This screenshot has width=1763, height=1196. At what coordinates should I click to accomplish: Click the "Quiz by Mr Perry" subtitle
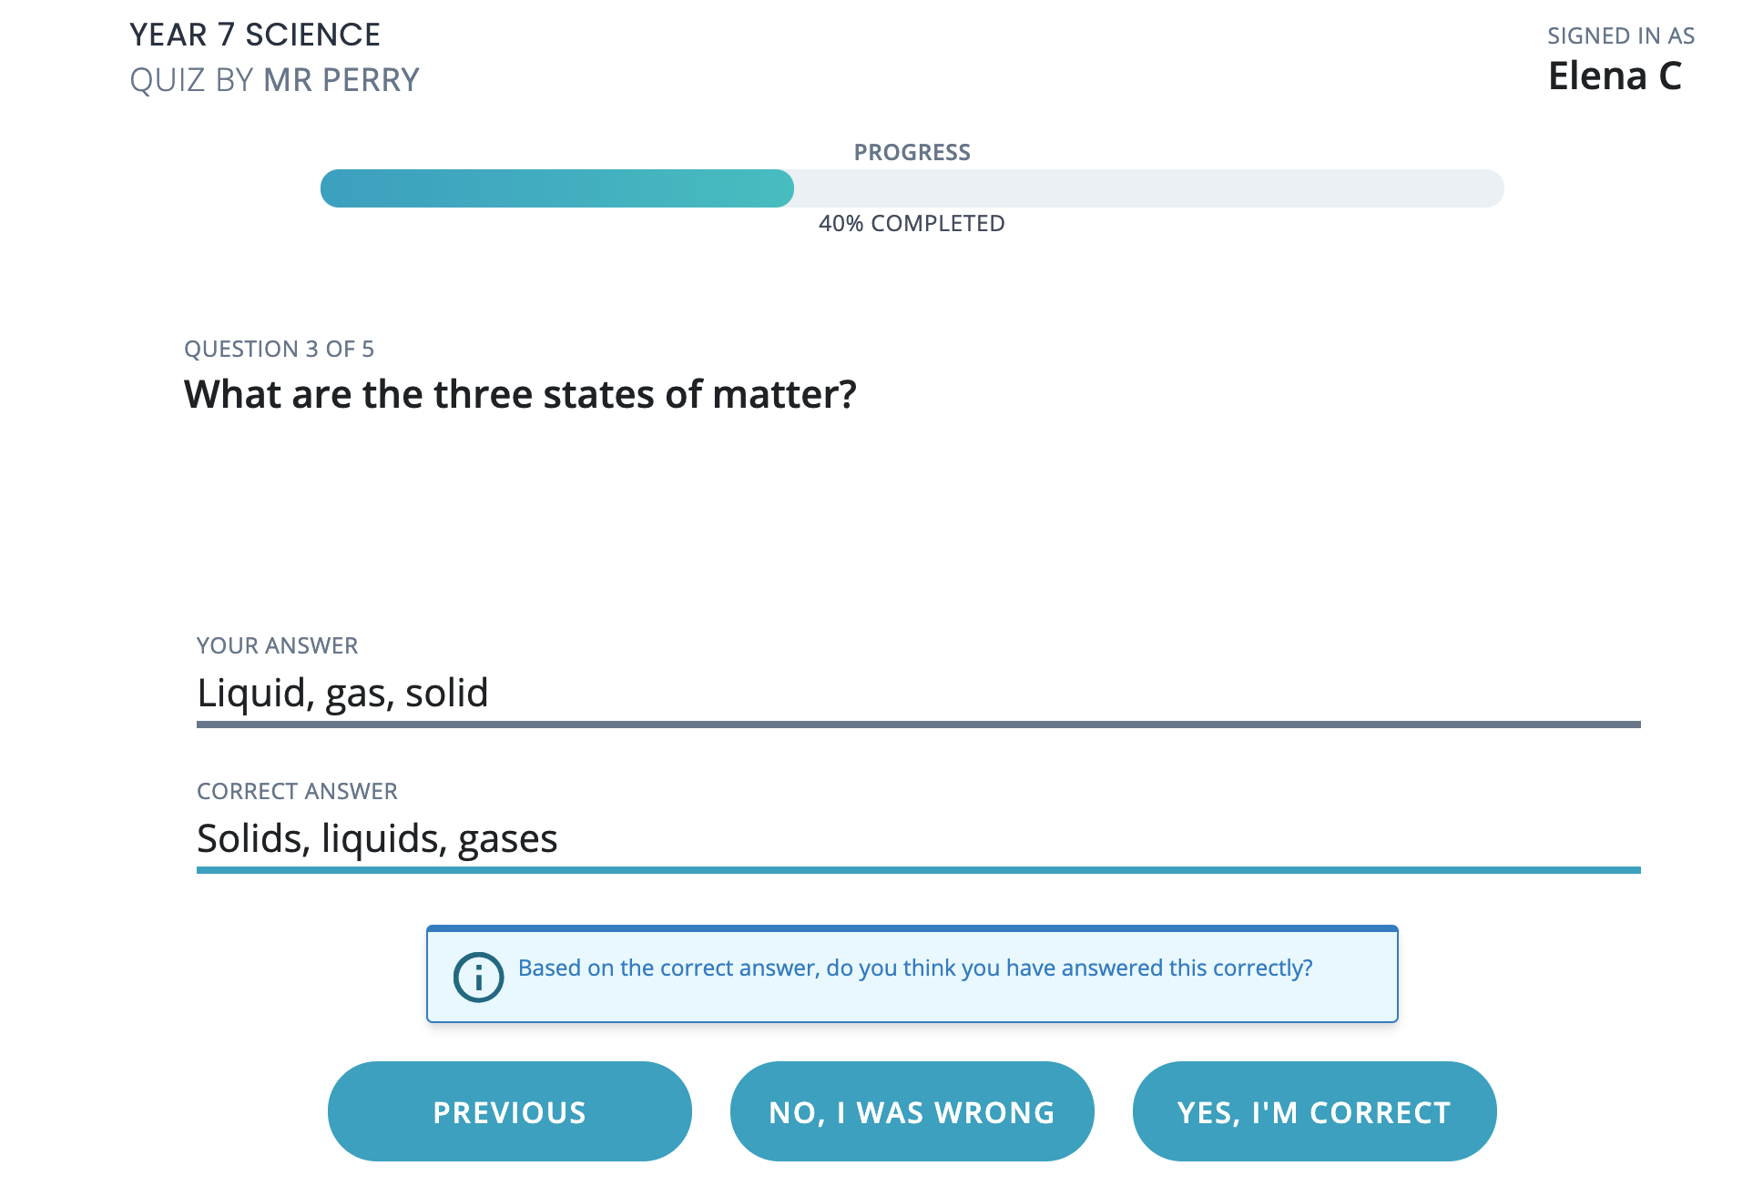click(274, 80)
